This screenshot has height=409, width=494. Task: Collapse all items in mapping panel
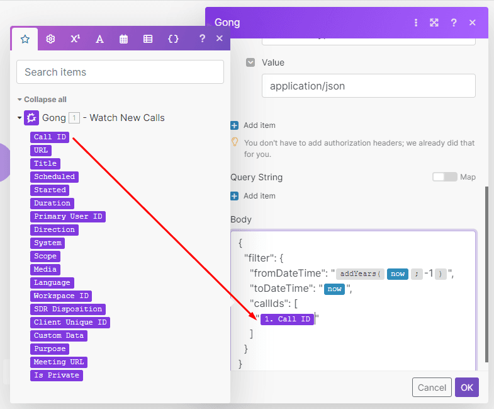tap(42, 100)
